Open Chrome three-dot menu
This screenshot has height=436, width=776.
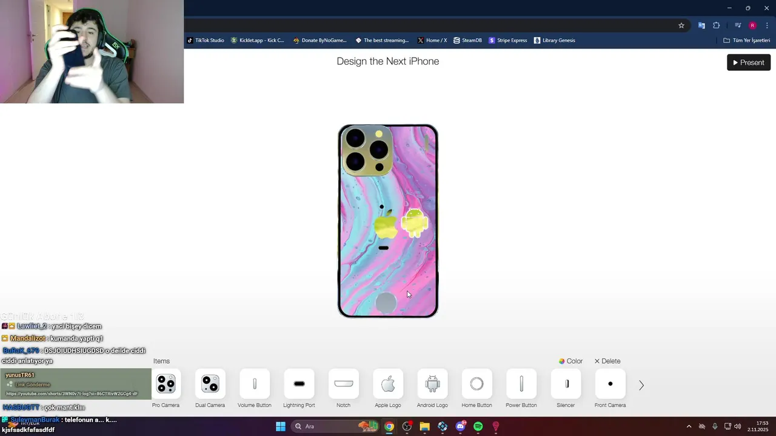(x=767, y=25)
